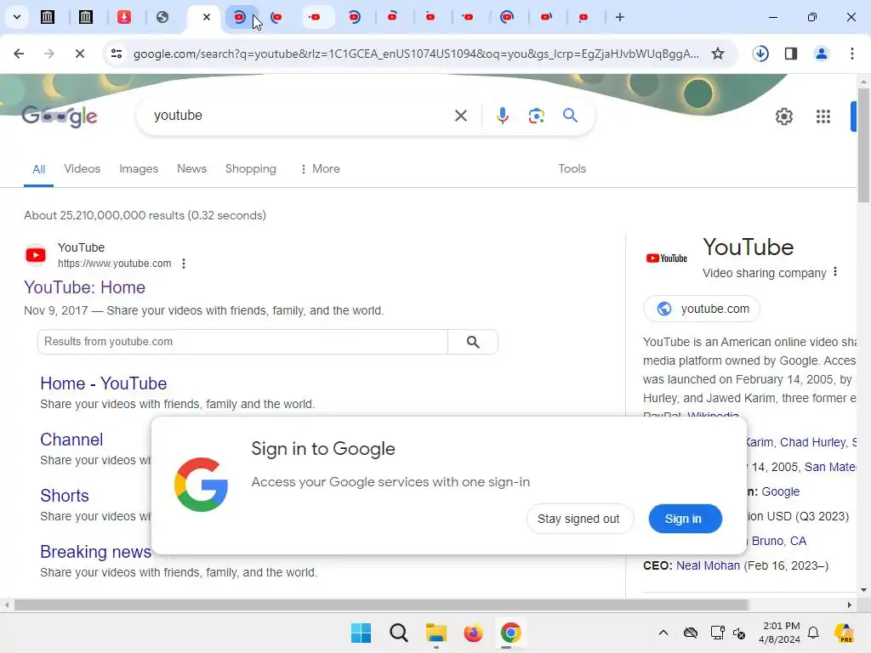Open the tab search dropdown arrow

pyautogui.click(x=17, y=17)
